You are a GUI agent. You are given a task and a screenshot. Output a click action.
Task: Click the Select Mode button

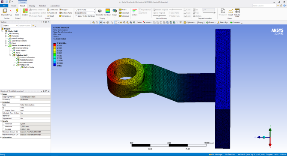pyautogui.click(x=147, y=23)
